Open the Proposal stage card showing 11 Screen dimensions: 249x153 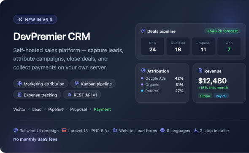[203, 46]
